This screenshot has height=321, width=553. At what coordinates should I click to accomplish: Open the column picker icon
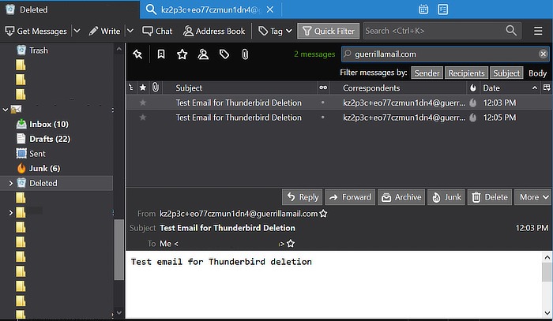point(547,88)
